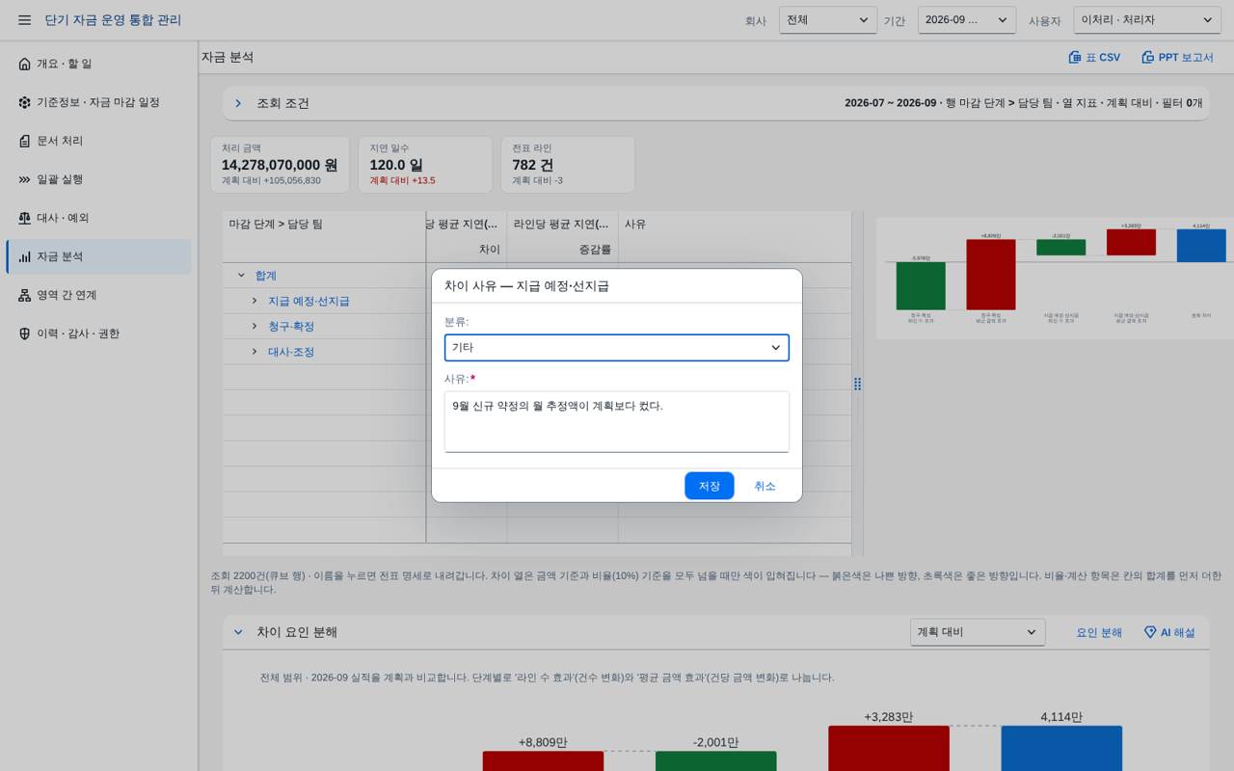Open the 대사·조정 link
The height and width of the screenshot is (771, 1234).
[291, 352]
